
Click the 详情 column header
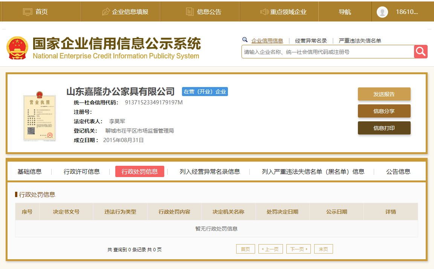(x=391, y=212)
